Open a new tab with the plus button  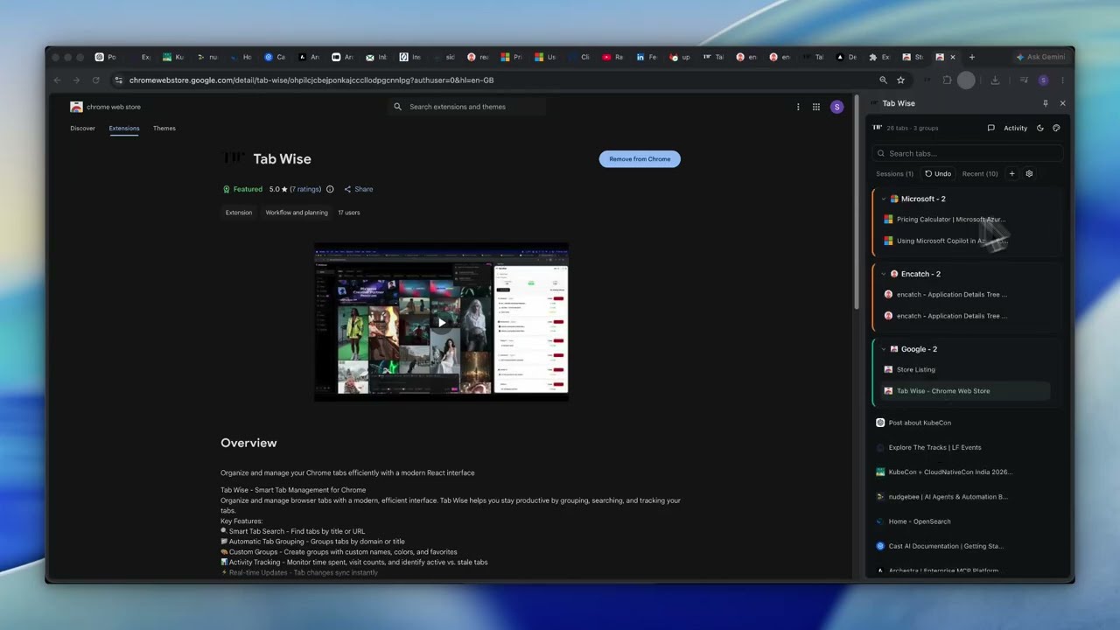972,57
